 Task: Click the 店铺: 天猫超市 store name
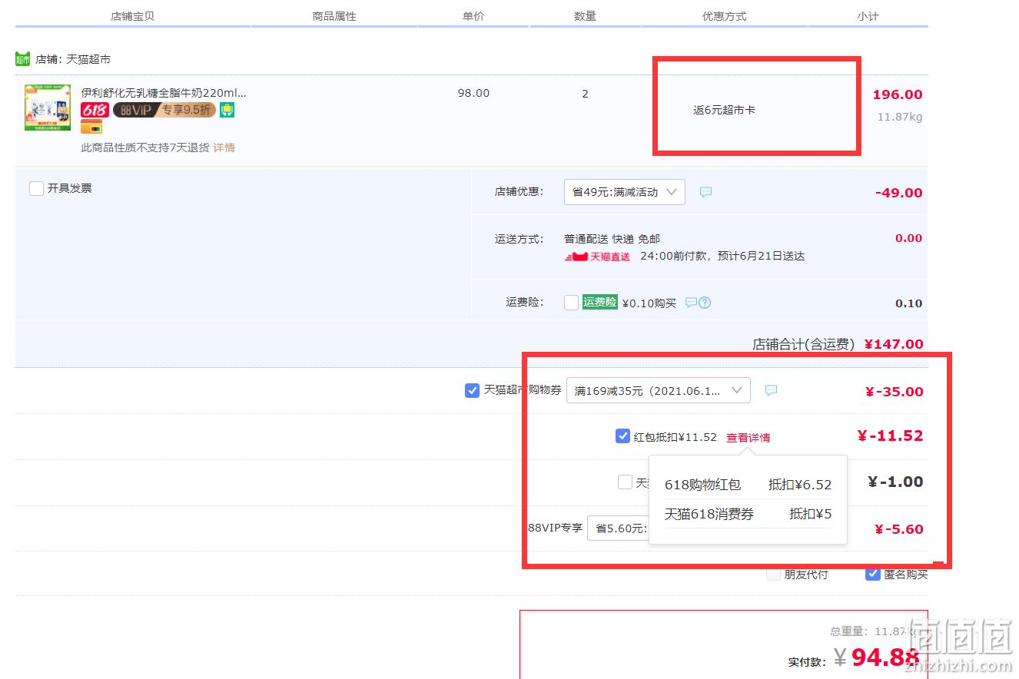pyautogui.click(x=73, y=59)
